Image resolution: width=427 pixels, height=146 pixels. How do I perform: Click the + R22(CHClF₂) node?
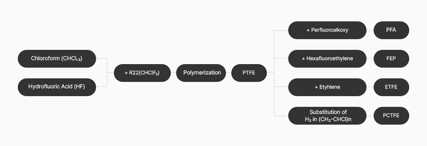tap(142, 73)
